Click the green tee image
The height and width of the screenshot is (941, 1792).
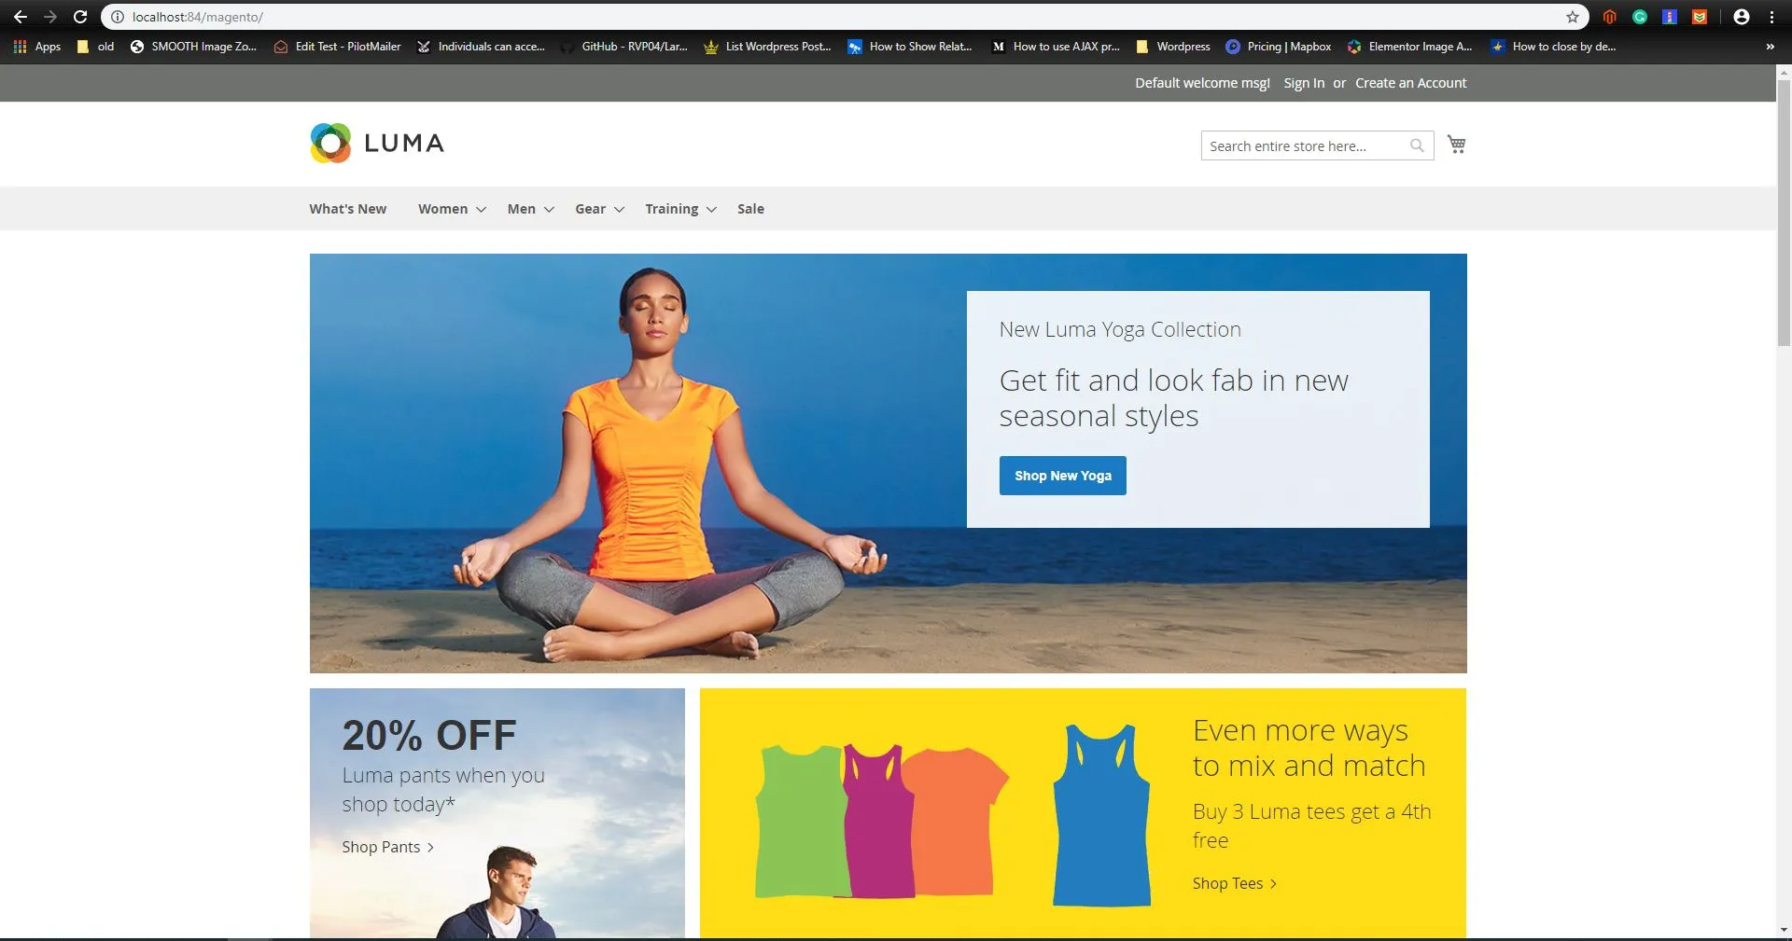tap(801, 821)
